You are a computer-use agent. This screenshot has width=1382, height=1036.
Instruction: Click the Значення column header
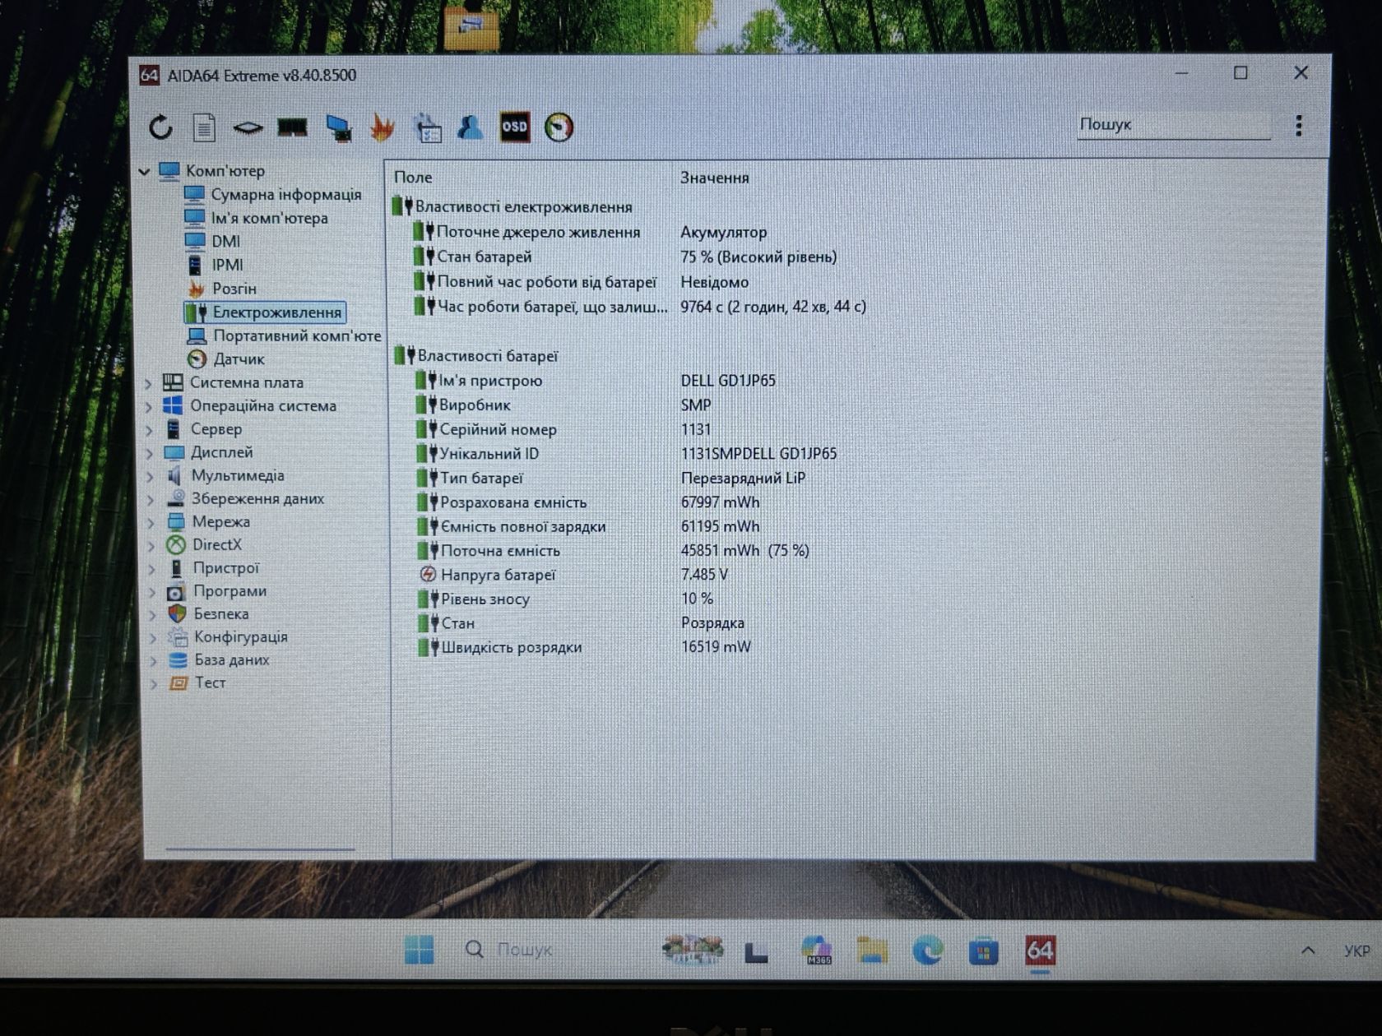tap(715, 178)
